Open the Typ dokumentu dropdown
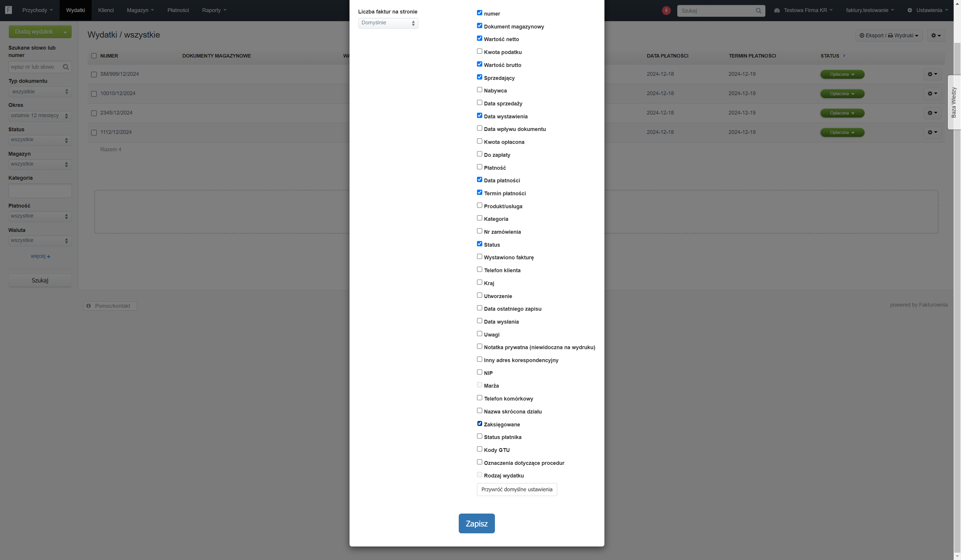 (x=40, y=92)
